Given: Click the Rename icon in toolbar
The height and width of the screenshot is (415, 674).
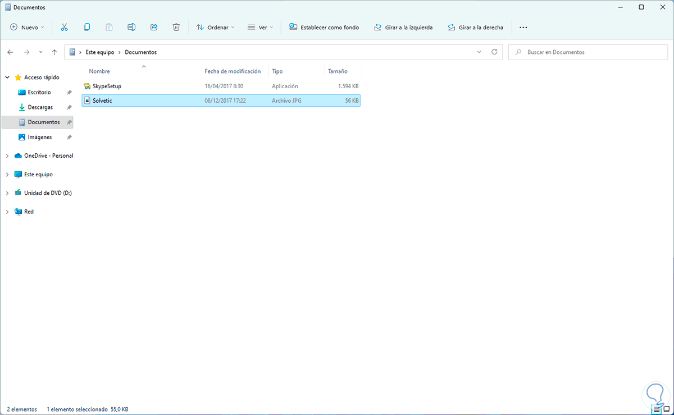Looking at the screenshot, I should pyautogui.click(x=131, y=27).
